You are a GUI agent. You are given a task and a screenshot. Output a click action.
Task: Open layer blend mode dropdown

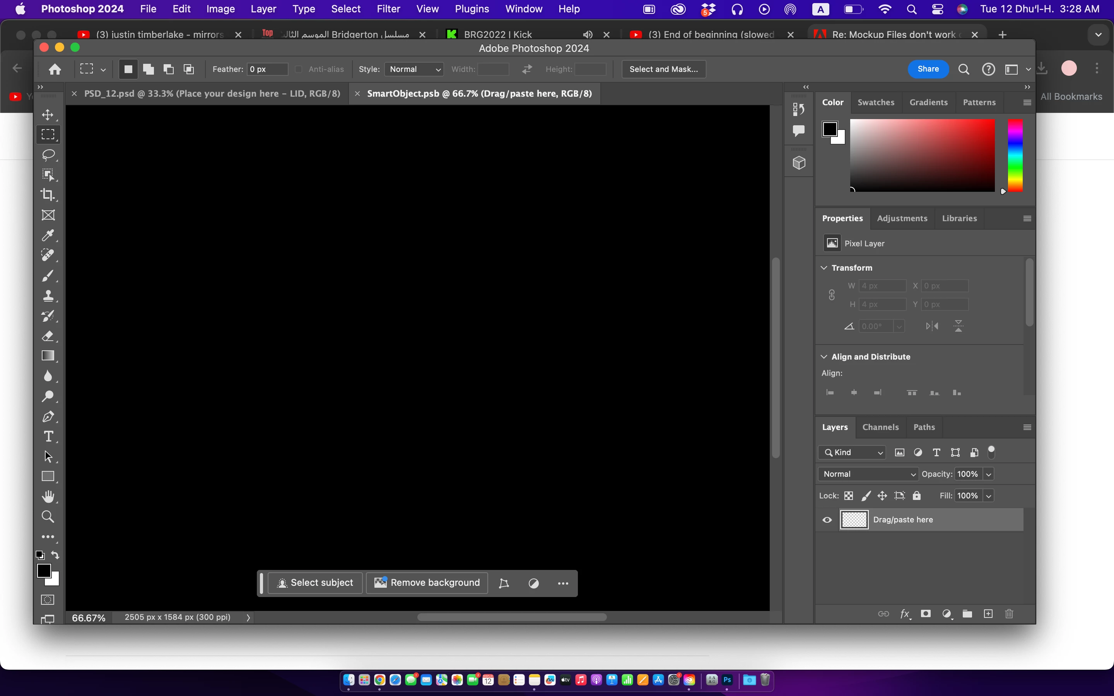pos(868,474)
